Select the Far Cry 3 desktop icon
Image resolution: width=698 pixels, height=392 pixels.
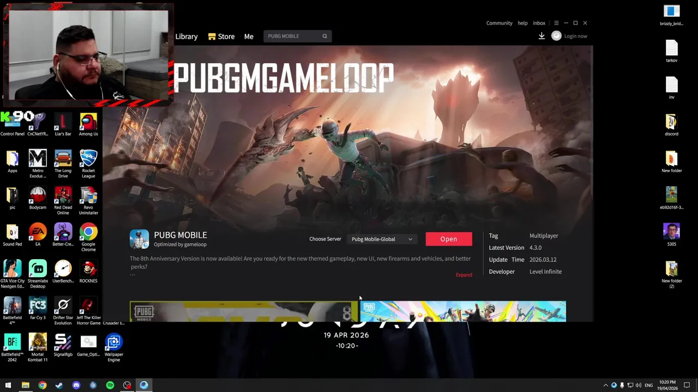pos(38,309)
